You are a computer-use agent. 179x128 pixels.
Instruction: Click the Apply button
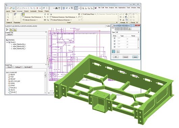[x=135, y=57]
